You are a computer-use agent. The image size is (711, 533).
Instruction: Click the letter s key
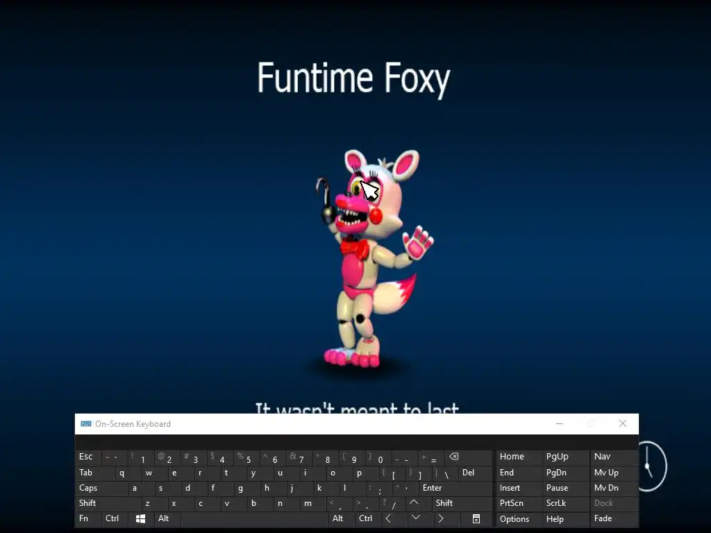point(167,488)
